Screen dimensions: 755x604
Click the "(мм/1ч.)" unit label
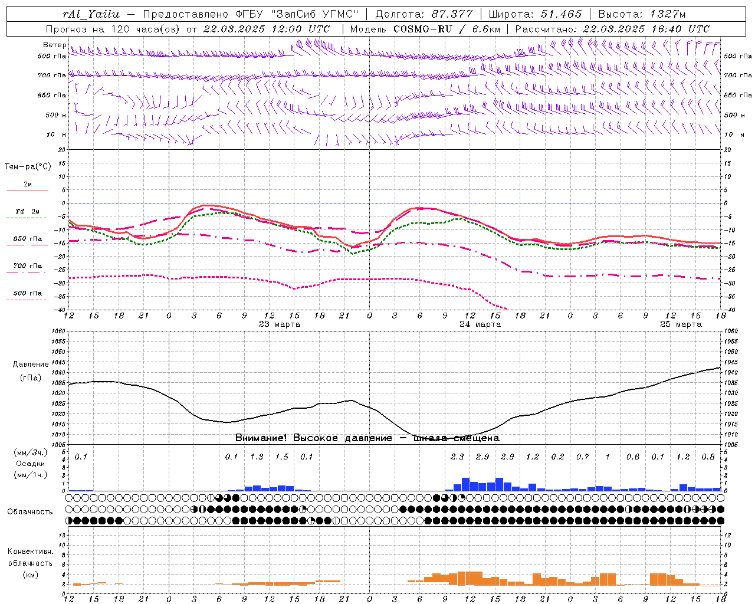coord(31,475)
